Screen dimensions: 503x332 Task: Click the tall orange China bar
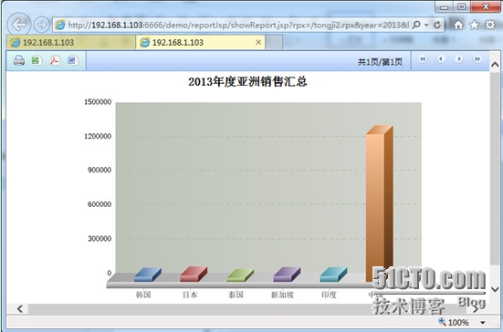click(380, 203)
